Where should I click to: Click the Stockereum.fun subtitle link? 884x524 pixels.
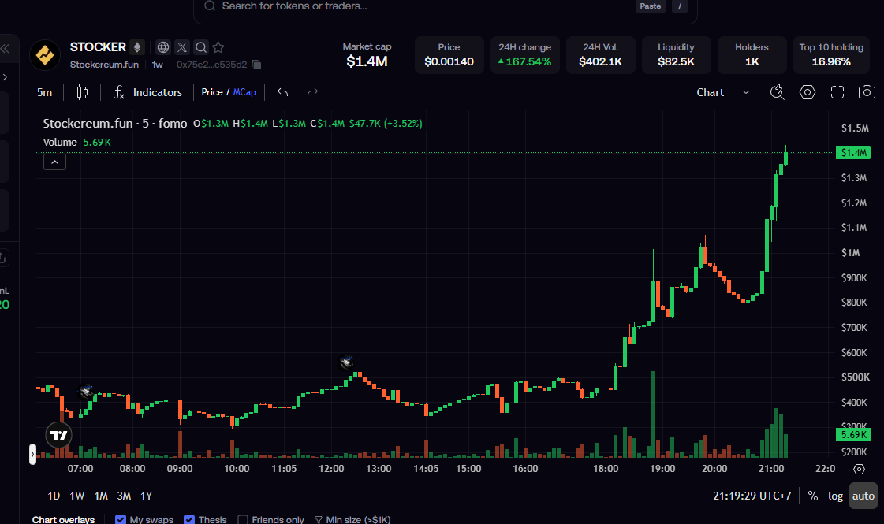[x=104, y=65]
